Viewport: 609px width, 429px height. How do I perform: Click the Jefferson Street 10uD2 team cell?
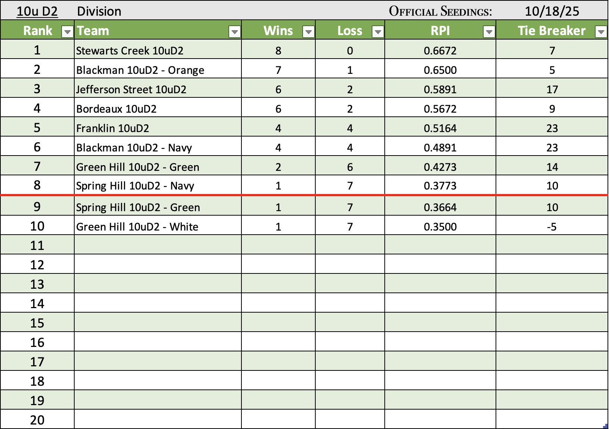[x=131, y=90]
